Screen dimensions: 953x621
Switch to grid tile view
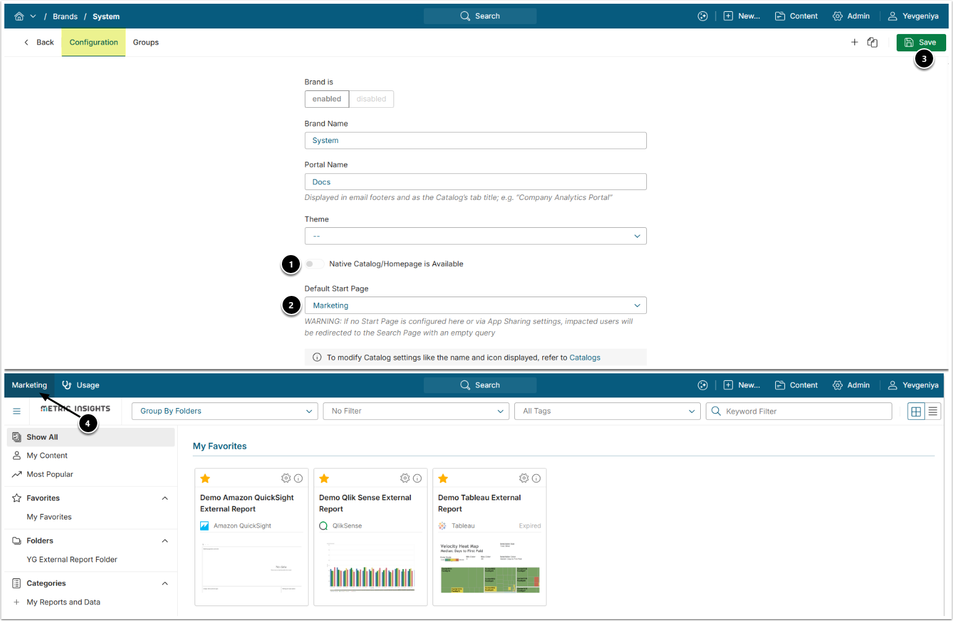click(x=916, y=411)
